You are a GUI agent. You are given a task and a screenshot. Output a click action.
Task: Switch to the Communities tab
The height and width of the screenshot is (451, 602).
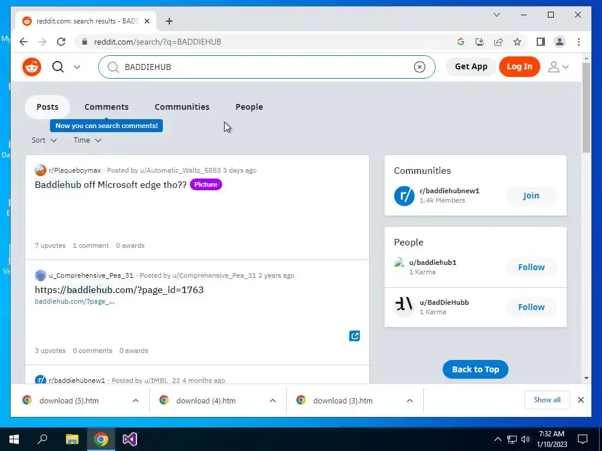pos(182,107)
